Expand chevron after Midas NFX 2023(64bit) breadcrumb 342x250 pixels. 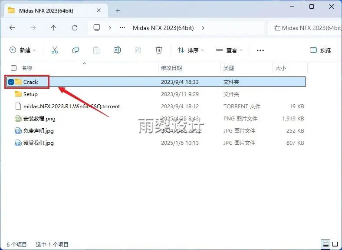203,28
